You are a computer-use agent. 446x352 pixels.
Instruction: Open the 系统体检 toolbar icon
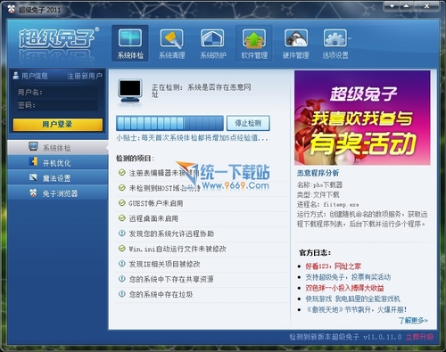(130, 44)
